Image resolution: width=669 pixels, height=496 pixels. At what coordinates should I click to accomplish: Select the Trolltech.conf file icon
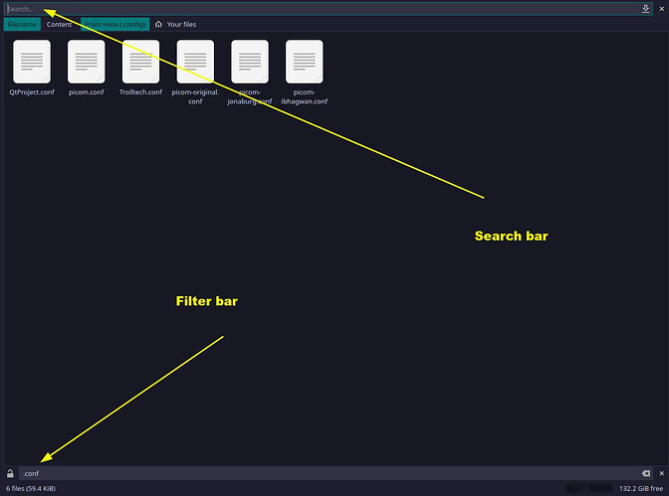click(x=140, y=61)
